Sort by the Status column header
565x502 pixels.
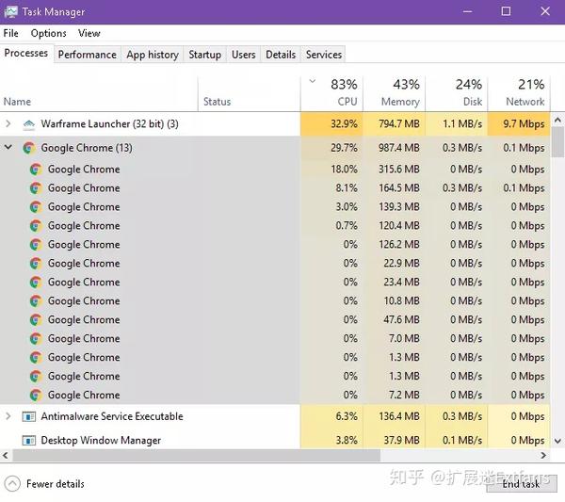tap(249, 93)
